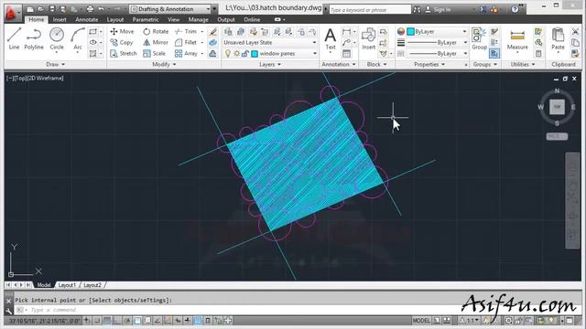Expand the Draw panel
This screenshot has height=329, width=586.
point(55,65)
